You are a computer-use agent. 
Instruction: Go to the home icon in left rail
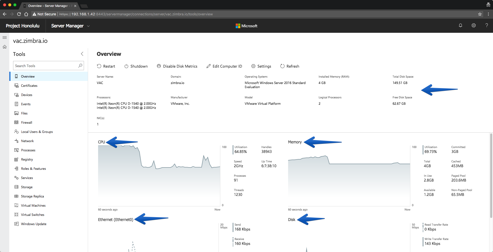pyautogui.click(x=5, y=47)
